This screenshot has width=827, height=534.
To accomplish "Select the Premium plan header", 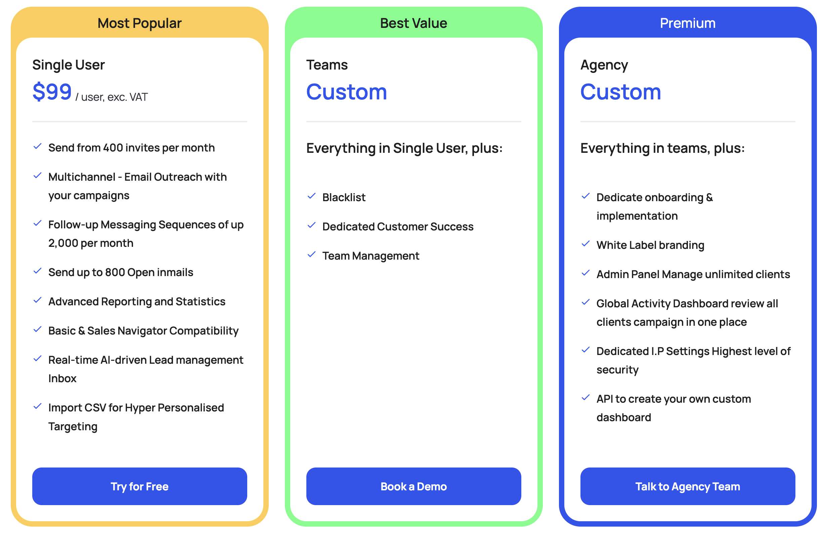I will coord(687,23).
